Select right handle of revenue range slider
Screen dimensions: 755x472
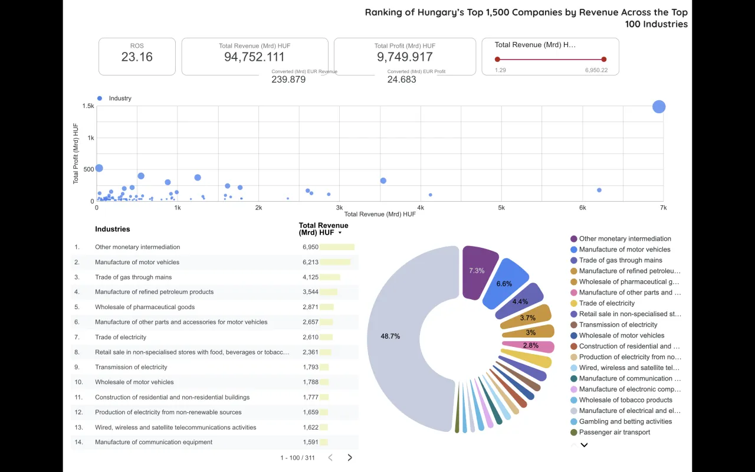pyautogui.click(x=604, y=59)
